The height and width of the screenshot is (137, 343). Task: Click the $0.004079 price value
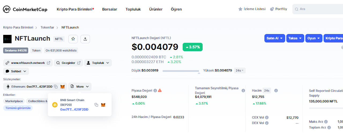(155, 47)
